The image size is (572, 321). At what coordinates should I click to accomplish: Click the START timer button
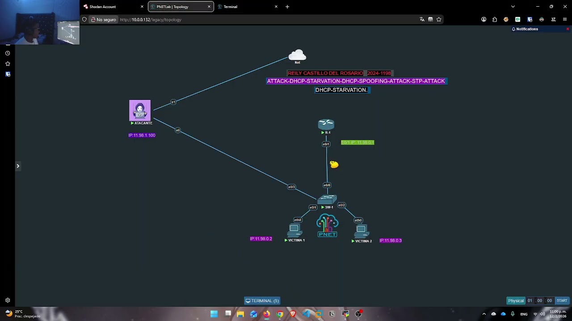click(x=562, y=300)
